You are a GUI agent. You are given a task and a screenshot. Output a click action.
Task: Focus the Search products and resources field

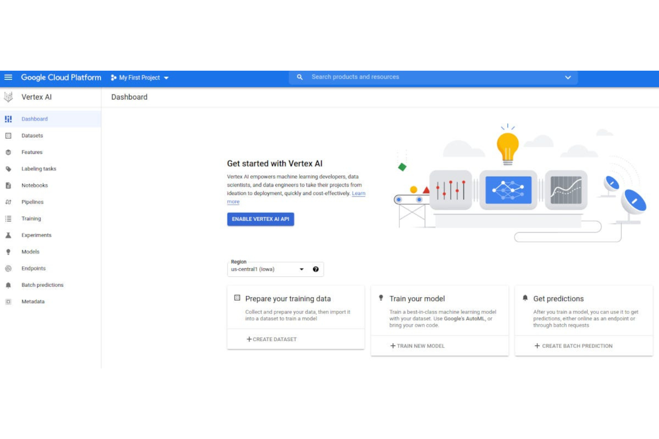click(x=434, y=77)
